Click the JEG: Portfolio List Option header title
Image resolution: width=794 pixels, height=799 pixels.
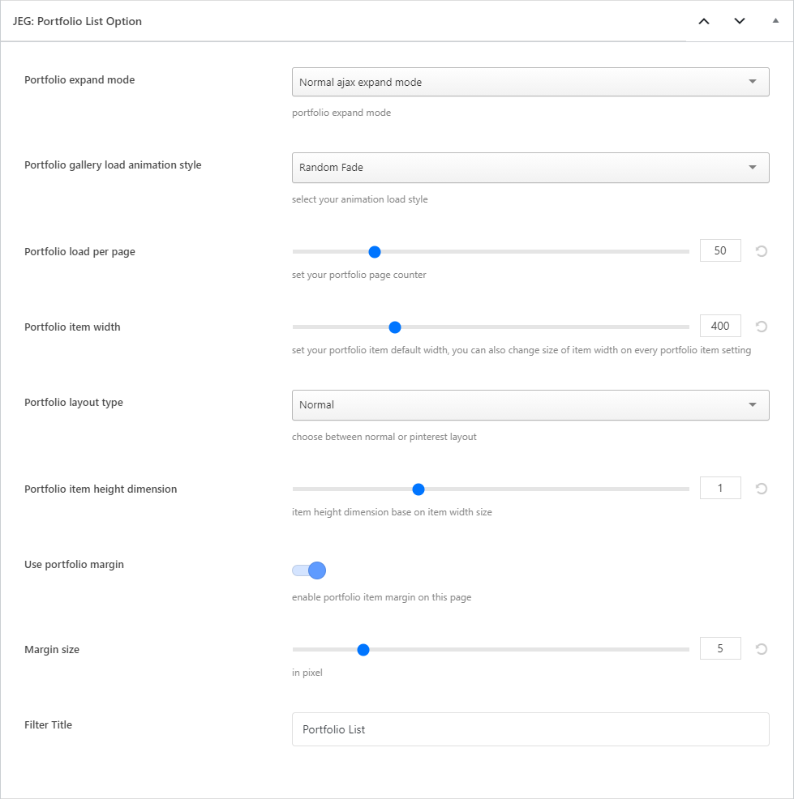78,22
